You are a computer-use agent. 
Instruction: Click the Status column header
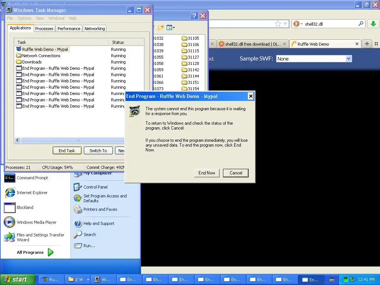click(126, 42)
